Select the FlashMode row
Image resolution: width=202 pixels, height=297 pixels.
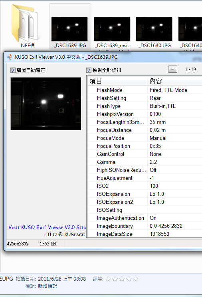[145, 90]
